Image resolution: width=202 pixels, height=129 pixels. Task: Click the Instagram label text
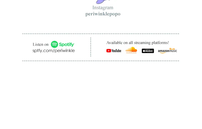click(x=103, y=8)
